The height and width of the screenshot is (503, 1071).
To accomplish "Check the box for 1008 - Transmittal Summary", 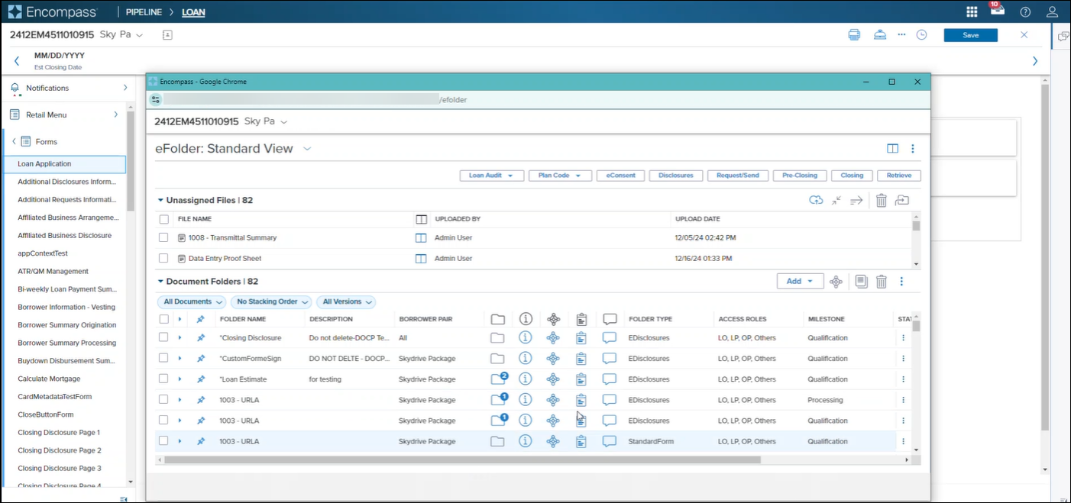I will pos(163,237).
